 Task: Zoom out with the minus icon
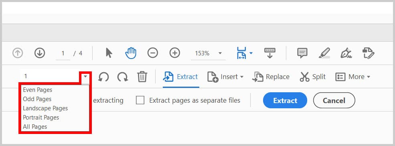153,53
